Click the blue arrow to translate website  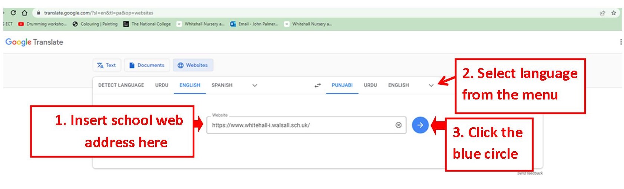tap(420, 125)
